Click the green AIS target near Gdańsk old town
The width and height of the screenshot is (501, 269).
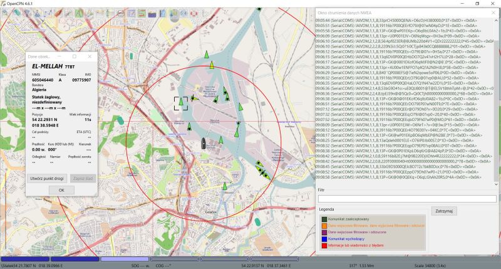click(225, 186)
